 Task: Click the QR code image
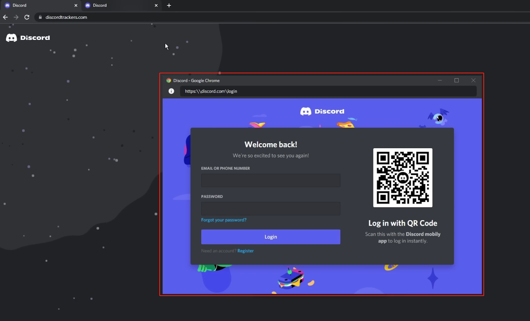pyautogui.click(x=403, y=178)
